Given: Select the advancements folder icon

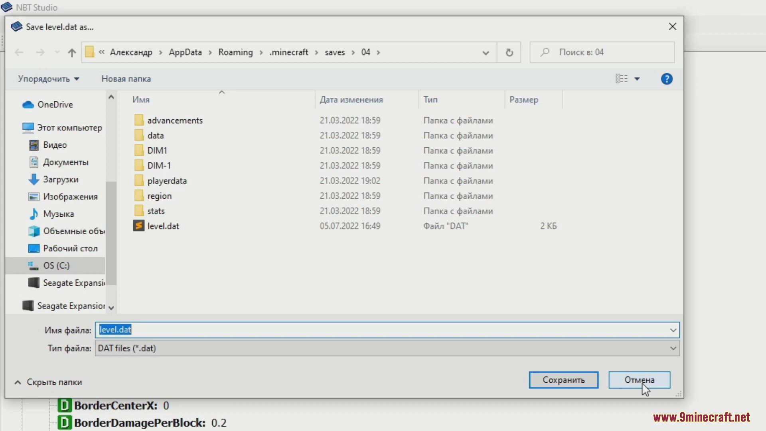Looking at the screenshot, I should [138, 120].
